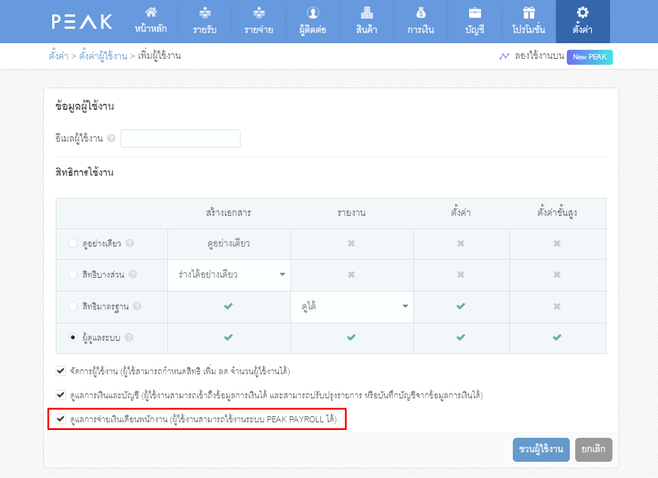Select the สิทธิบางส่วน radio option
Screen dimensions: 658x478
tap(73, 275)
